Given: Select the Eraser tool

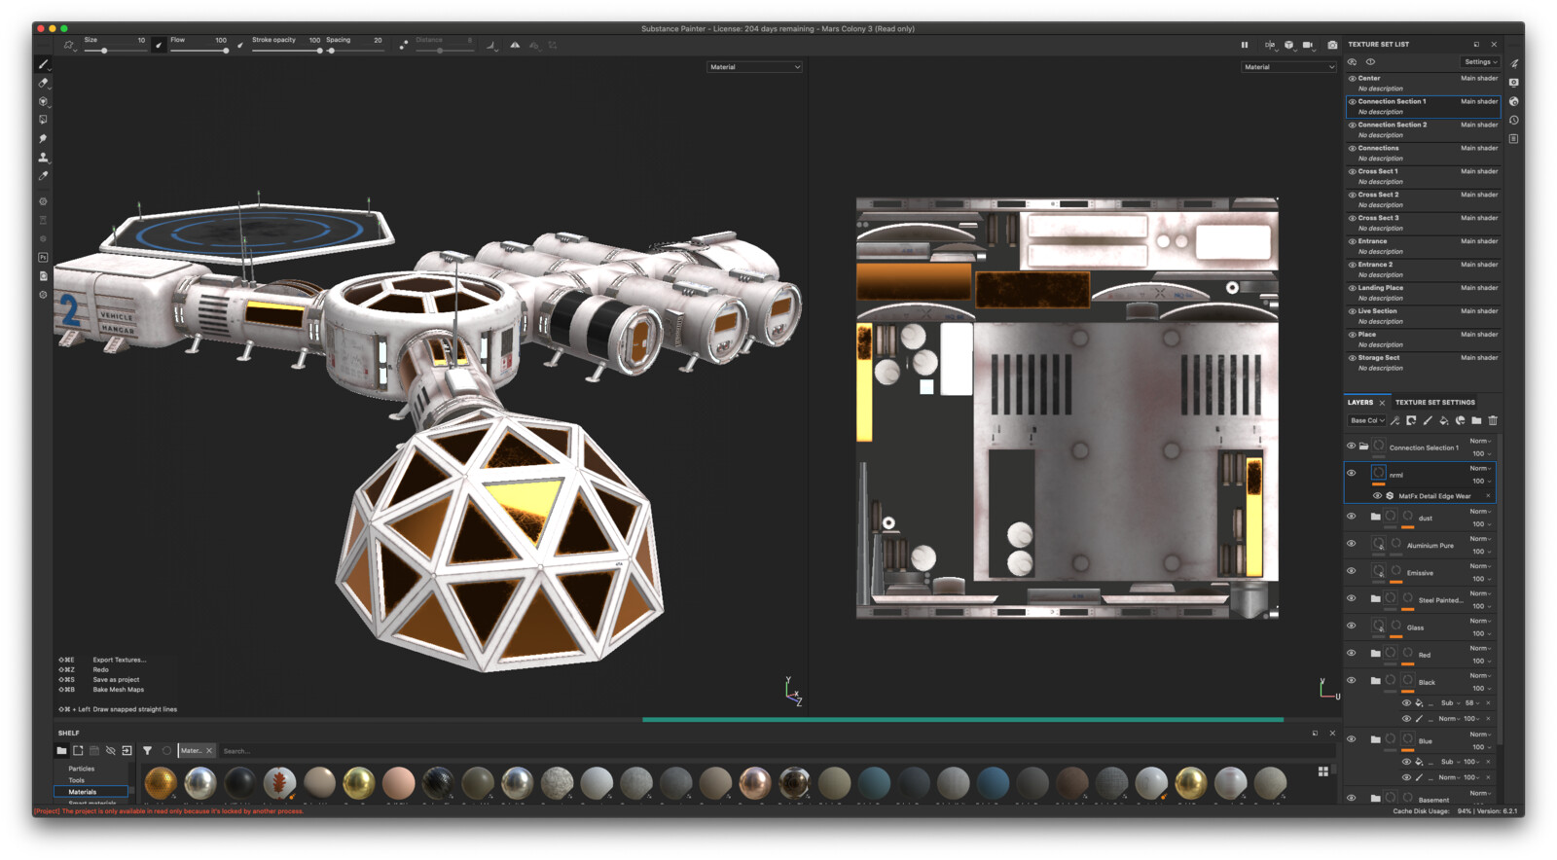Looking at the screenshot, I should coord(43,83).
